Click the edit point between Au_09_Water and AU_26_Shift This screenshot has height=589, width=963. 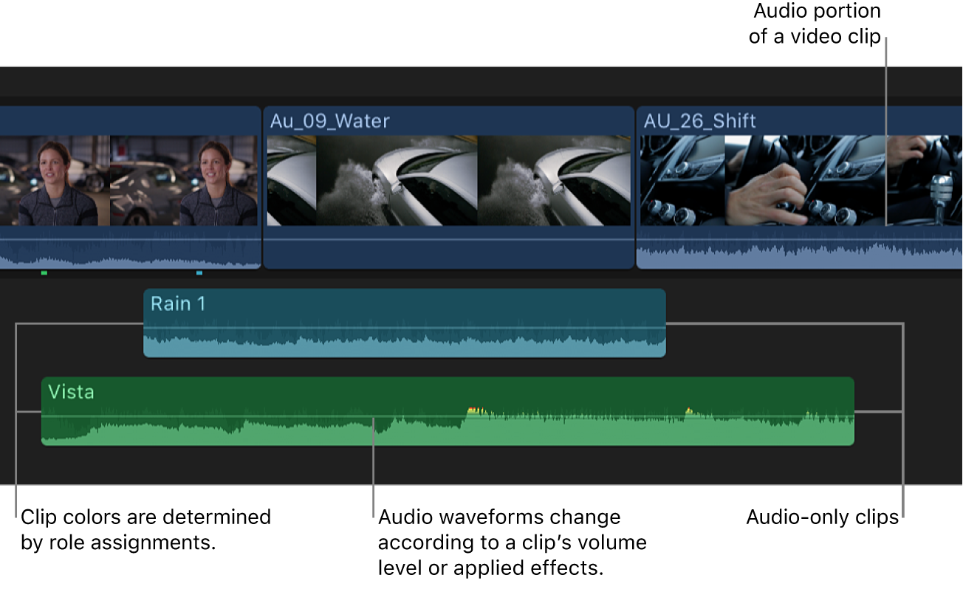634,185
